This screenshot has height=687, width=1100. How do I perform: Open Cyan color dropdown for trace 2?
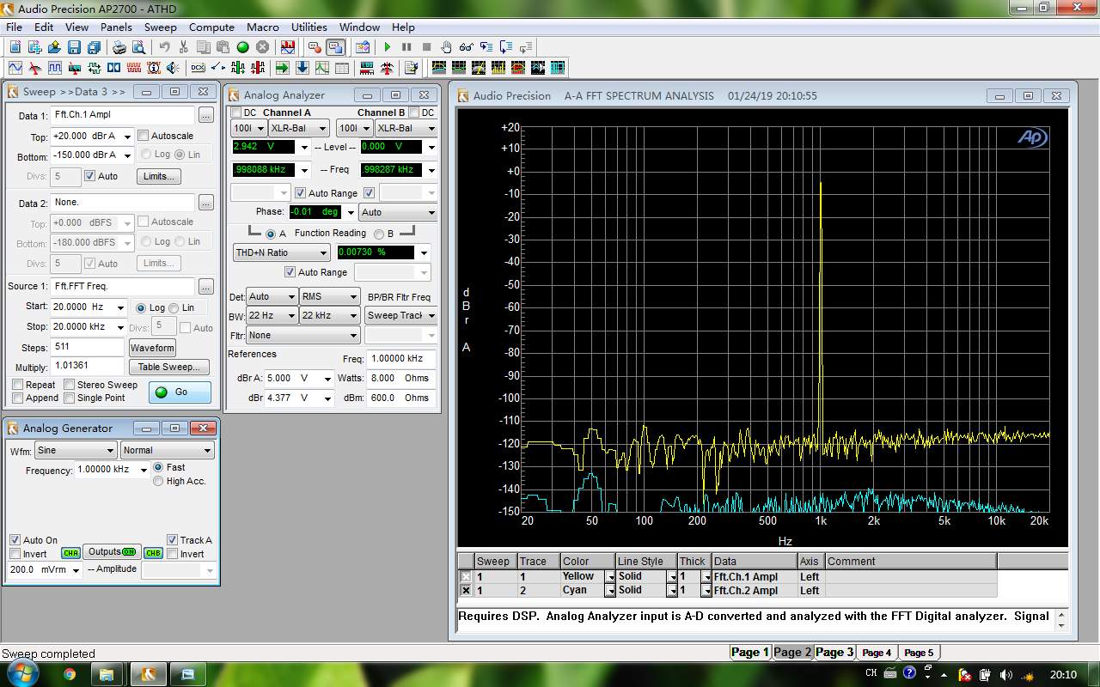point(610,590)
